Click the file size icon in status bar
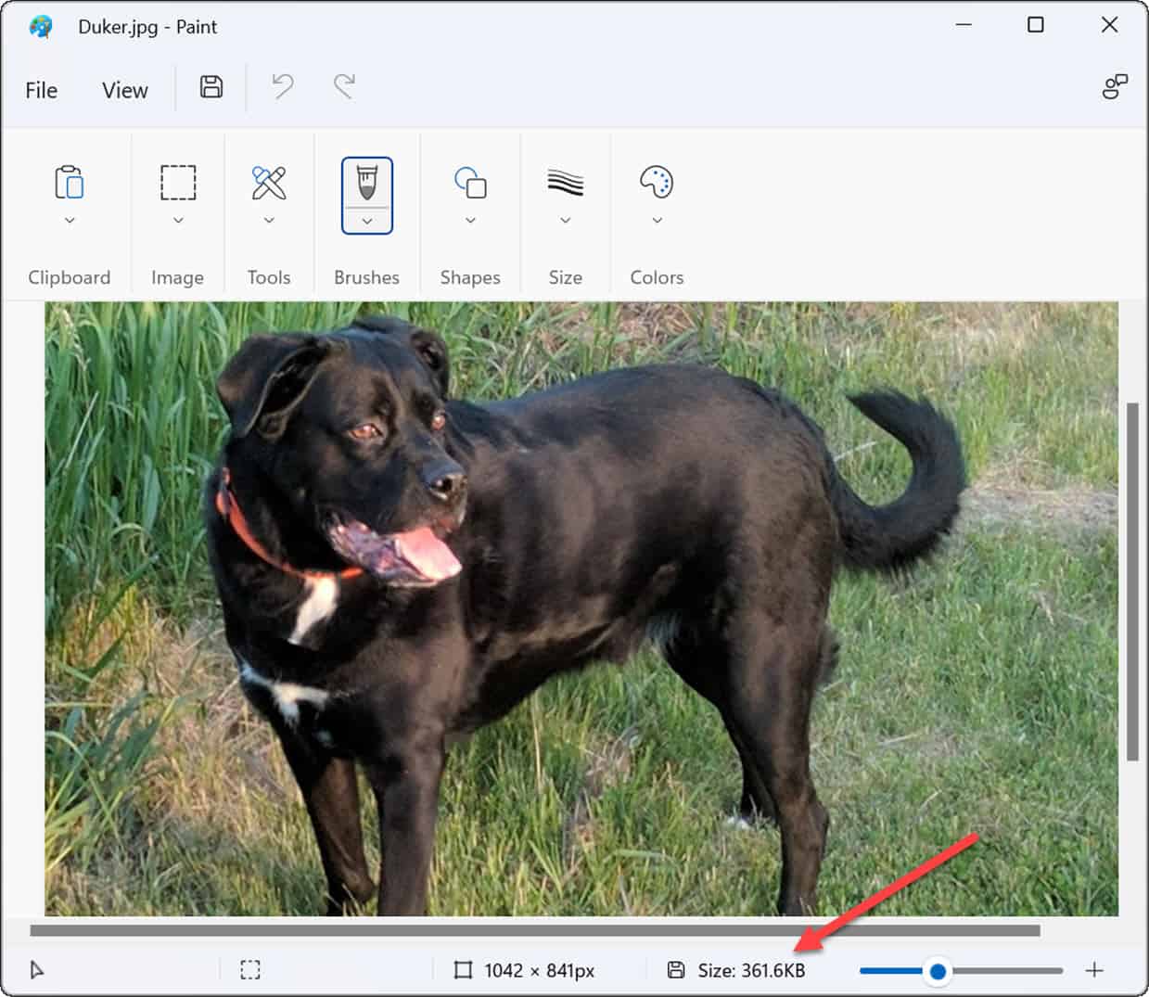This screenshot has height=997, width=1149. [x=678, y=970]
